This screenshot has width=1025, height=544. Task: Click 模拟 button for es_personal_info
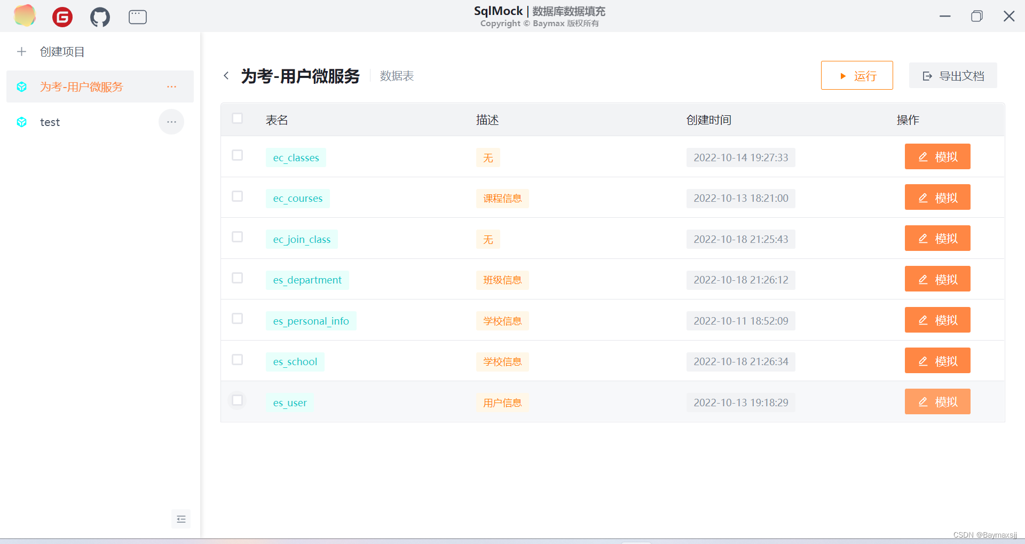937,320
